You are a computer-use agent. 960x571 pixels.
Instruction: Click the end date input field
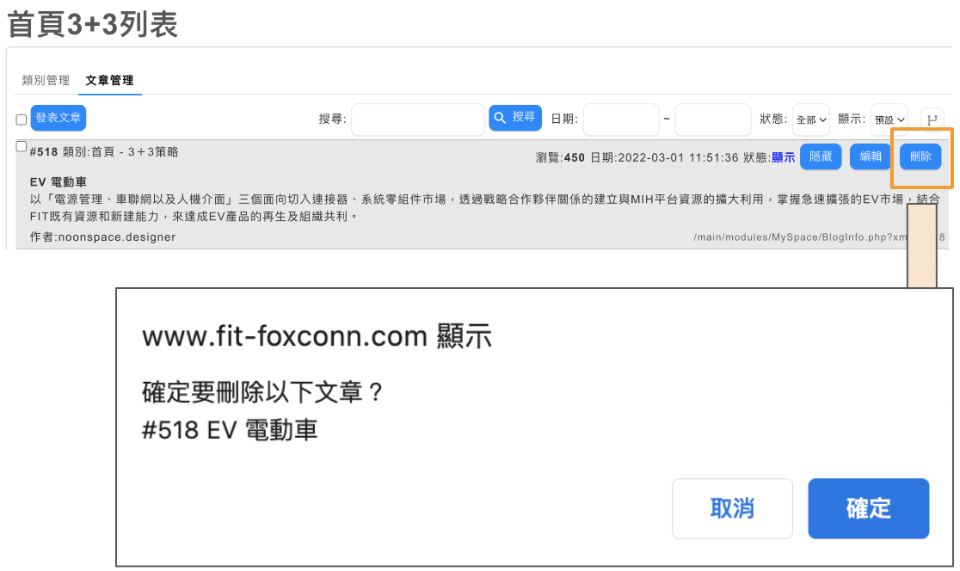coord(712,120)
